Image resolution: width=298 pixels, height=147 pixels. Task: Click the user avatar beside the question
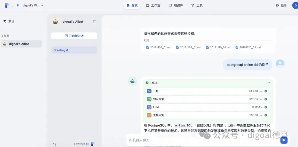[x=280, y=64]
